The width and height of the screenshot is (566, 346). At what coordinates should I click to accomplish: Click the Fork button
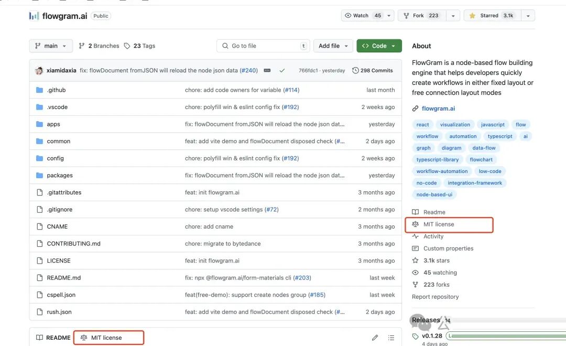(422, 16)
